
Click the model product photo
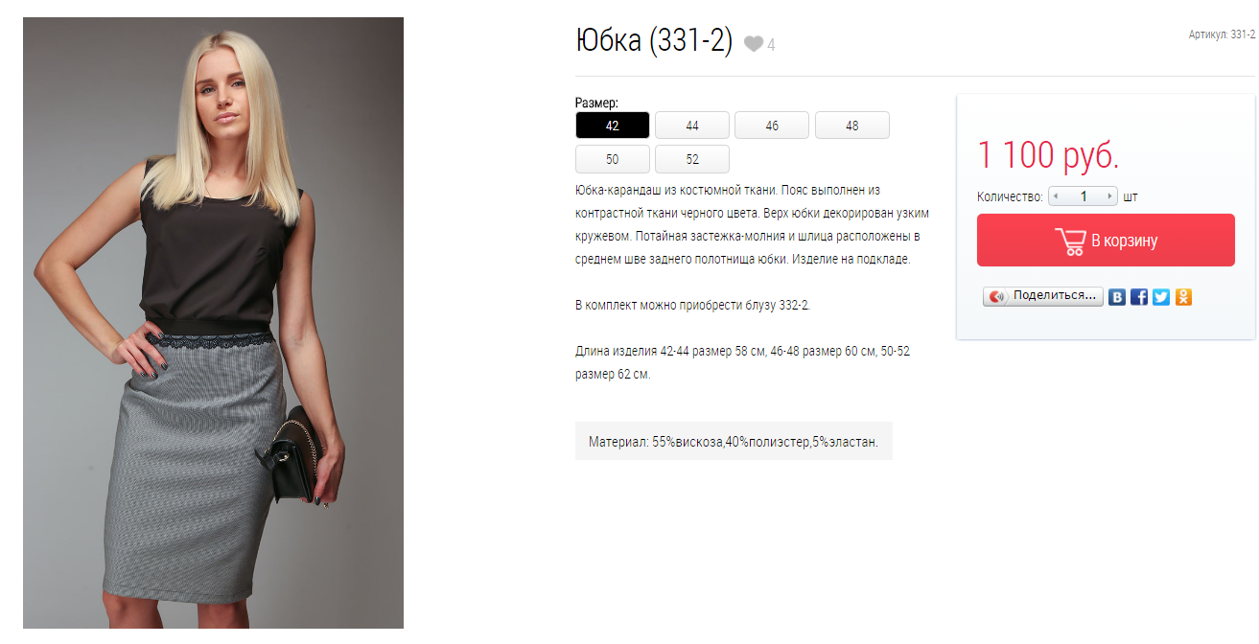(x=213, y=323)
